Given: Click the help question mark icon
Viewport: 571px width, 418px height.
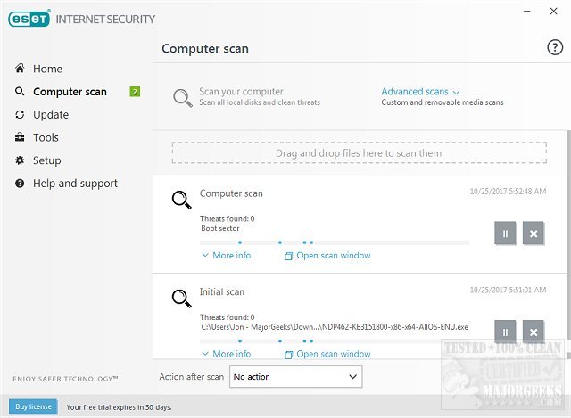Looking at the screenshot, I should [x=553, y=48].
